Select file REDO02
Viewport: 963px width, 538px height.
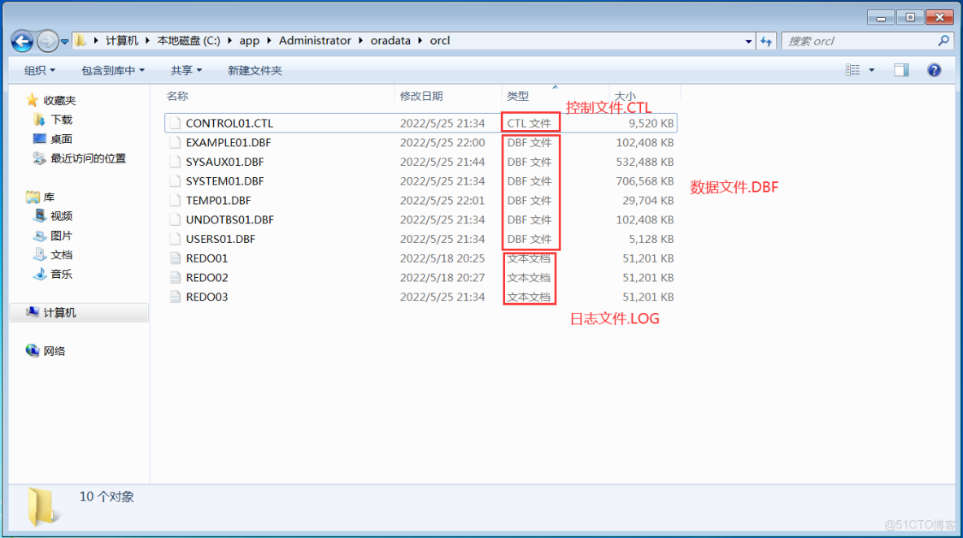pyautogui.click(x=420, y=278)
